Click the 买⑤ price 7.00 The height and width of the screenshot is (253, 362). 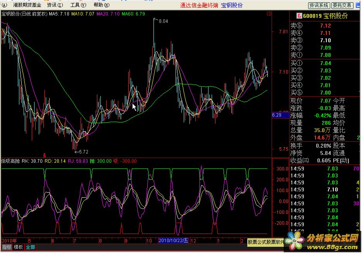click(325, 93)
